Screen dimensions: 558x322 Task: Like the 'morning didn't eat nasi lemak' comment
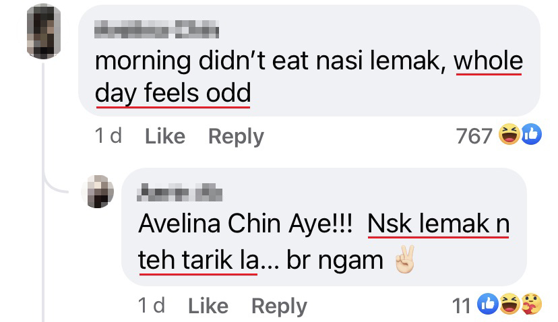(x=165, y=136)
